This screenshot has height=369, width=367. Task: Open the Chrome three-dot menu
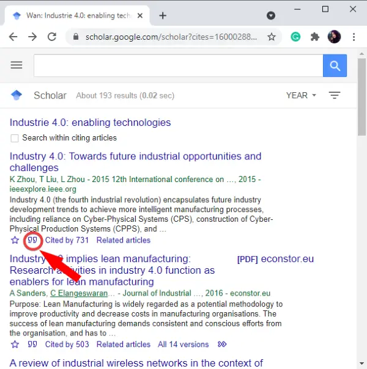coord(354,37)
